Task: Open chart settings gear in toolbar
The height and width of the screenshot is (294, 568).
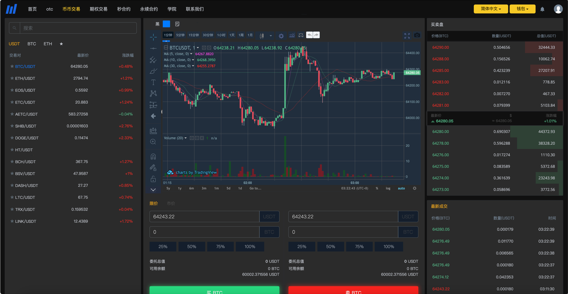Action: point(281,36)
